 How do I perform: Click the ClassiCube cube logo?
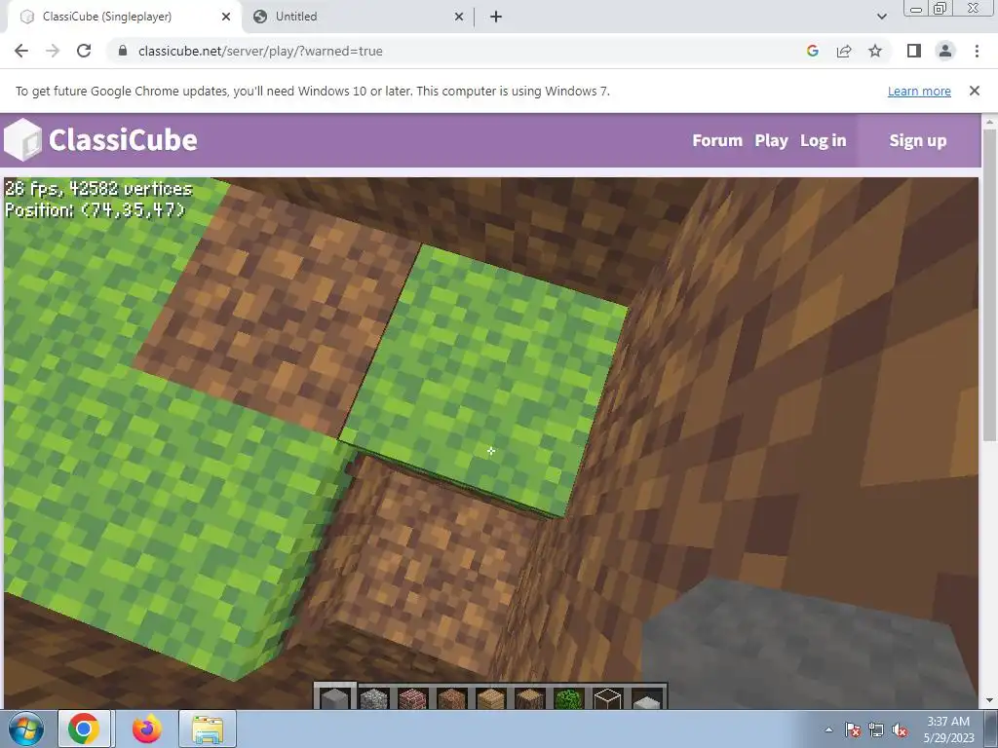click(x=22, y=140)
